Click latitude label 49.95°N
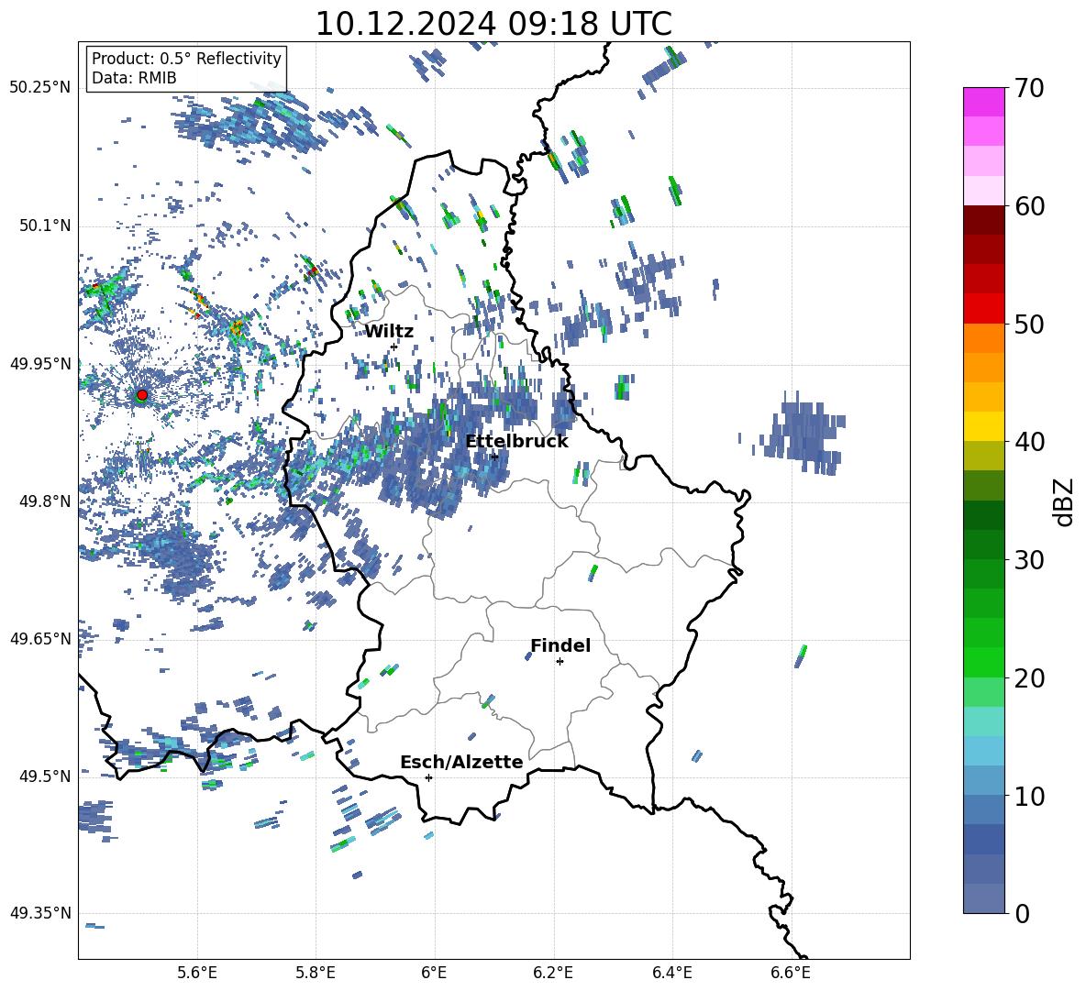 pyautogui.click(x=40, y=363)
